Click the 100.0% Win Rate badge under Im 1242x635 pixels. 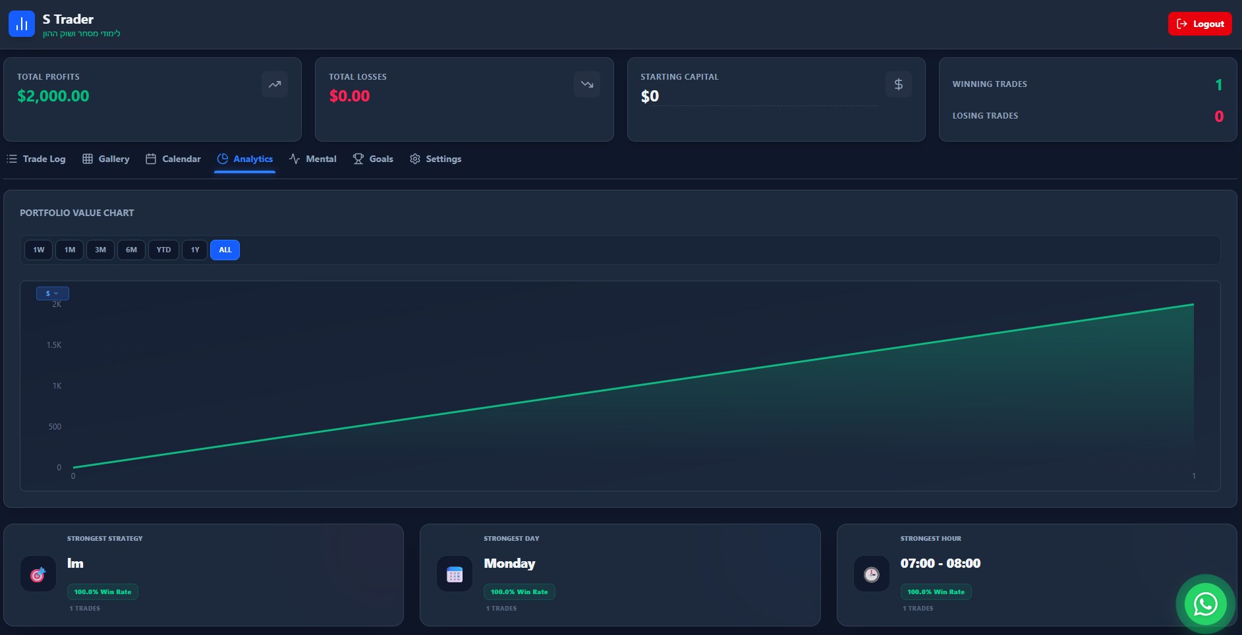[x=103, y=592]
